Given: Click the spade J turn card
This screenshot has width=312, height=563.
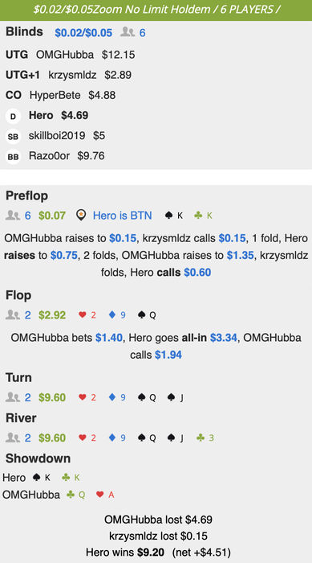Looking at the screenshot, I should pyautogui.click(x=176, y=397).
